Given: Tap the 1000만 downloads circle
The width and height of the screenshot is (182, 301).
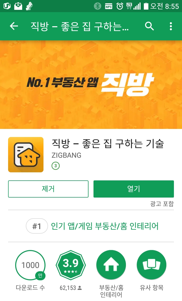Looking at the screenshot, I should 30,265.
